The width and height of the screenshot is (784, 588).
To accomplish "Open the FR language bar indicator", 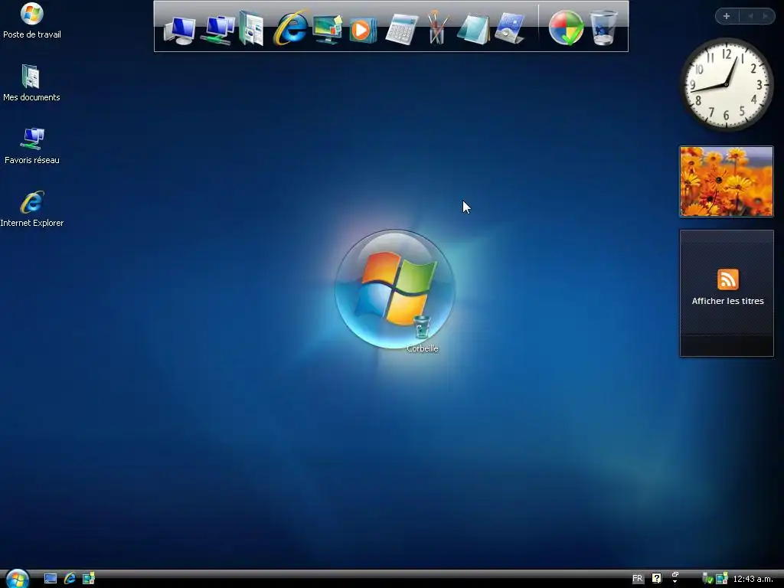I will click(638, 579).
